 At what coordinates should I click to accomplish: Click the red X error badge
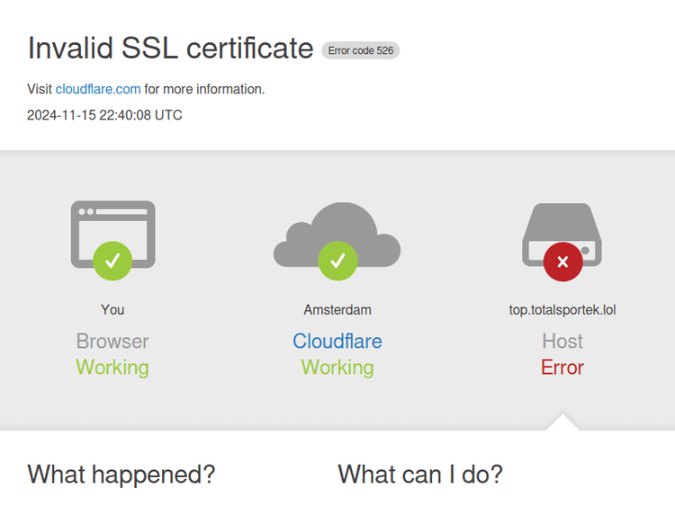tap(562, 262)
